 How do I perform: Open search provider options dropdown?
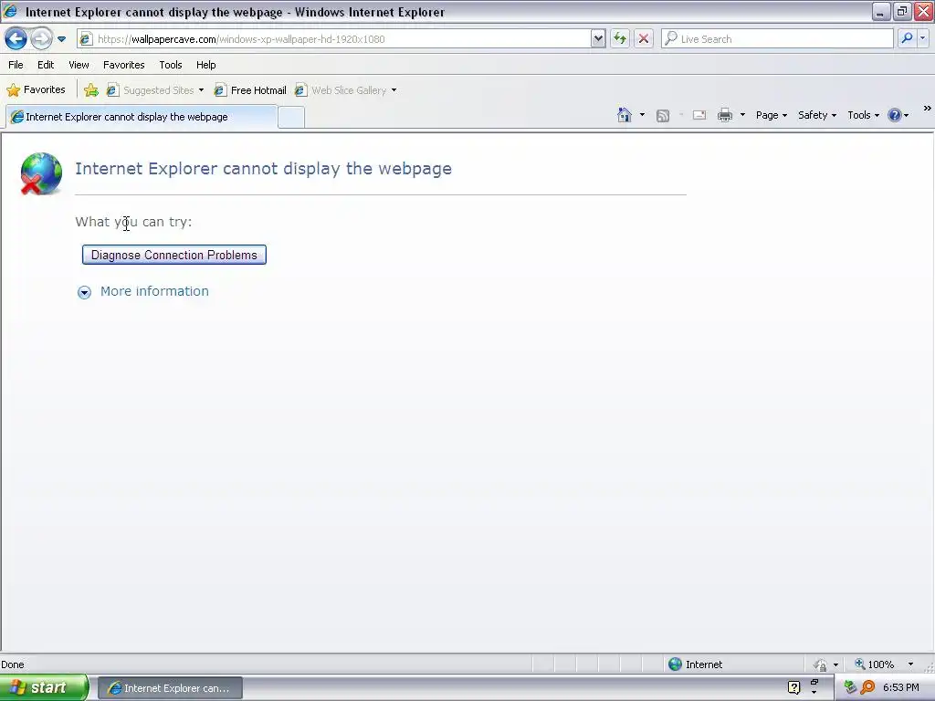pos(922,39)
